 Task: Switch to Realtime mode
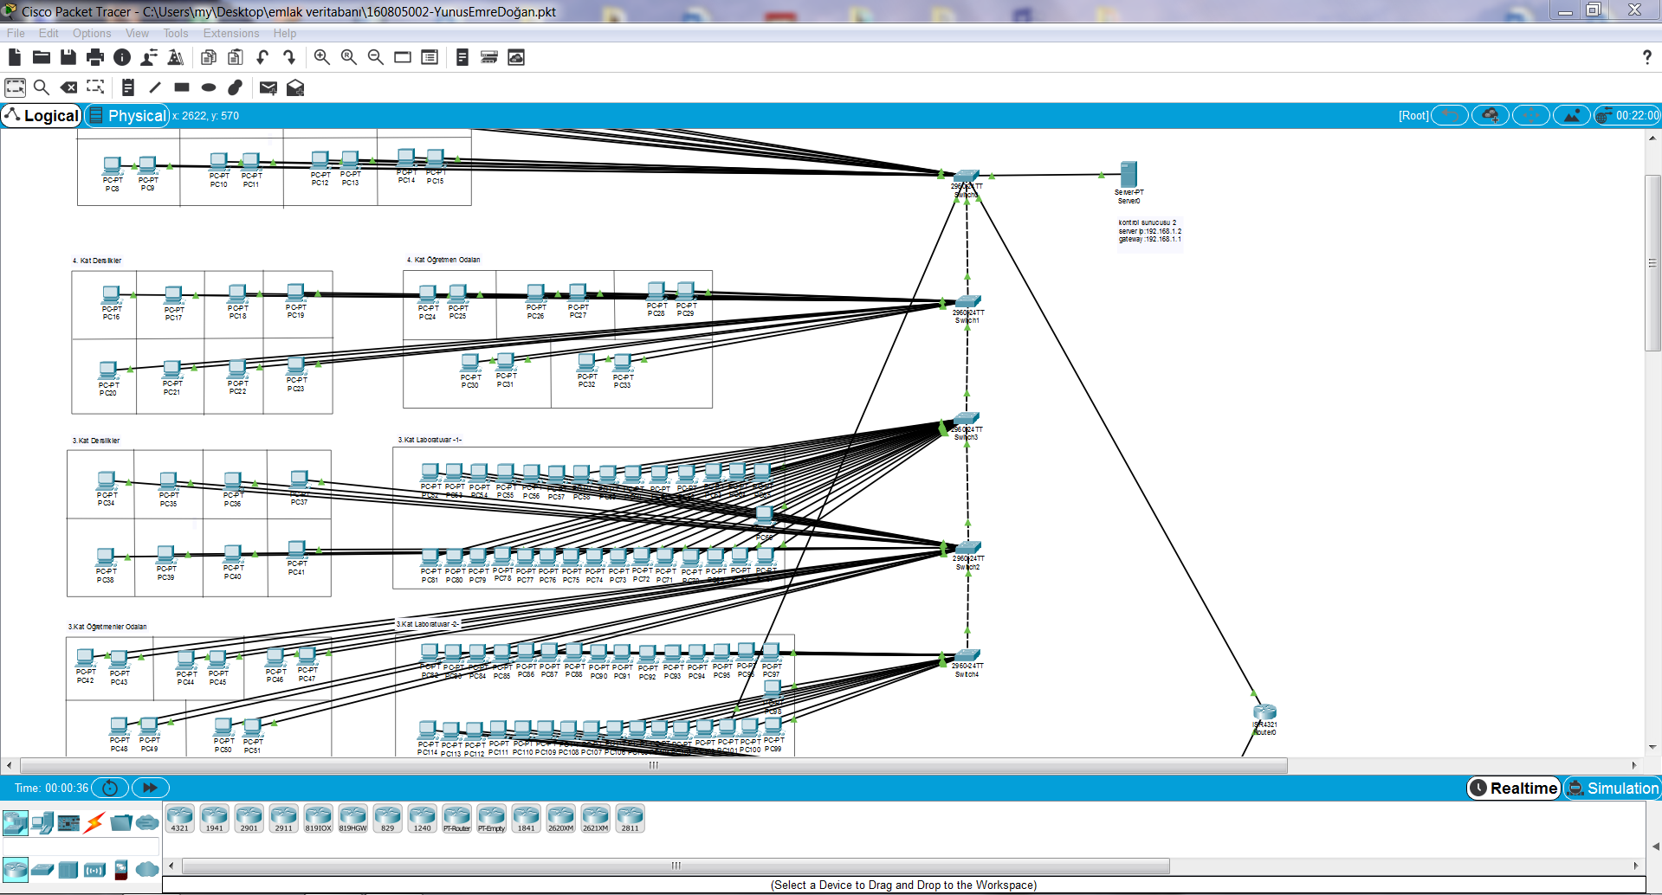point(1514,788)
